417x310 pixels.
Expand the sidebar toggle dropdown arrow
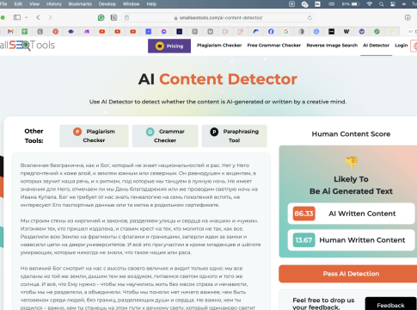tap(26, 17)
